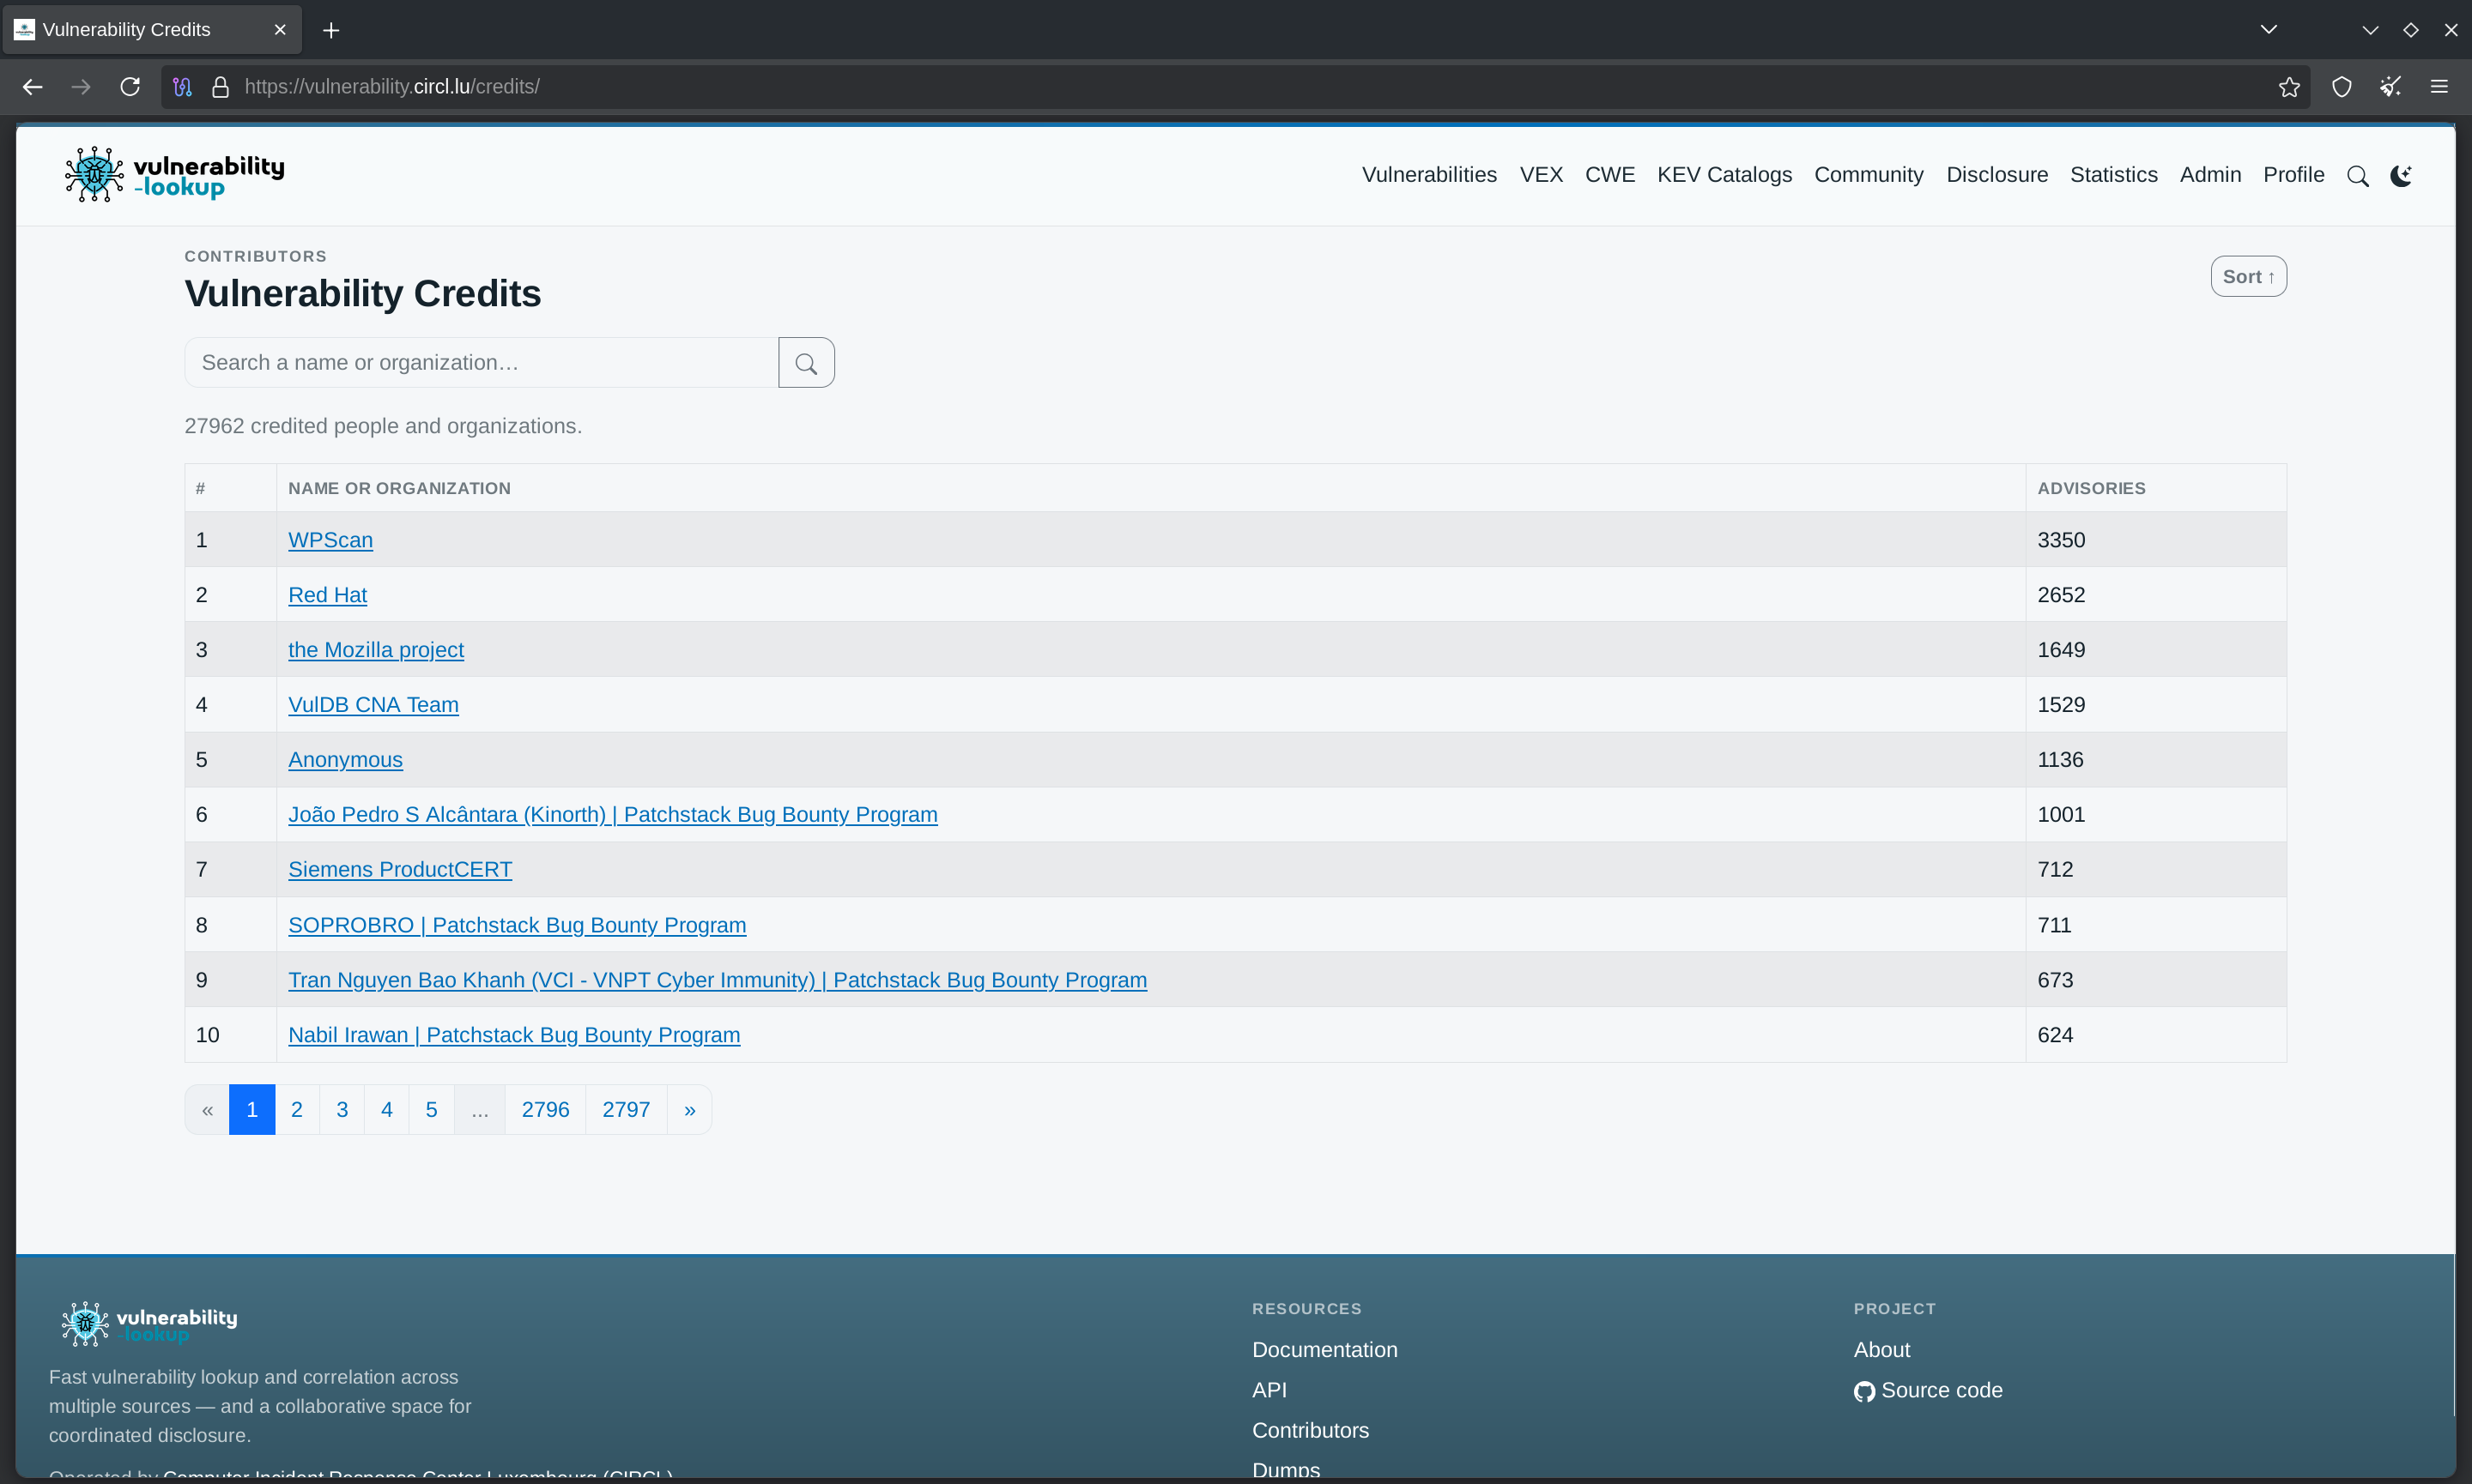Open the CWE nav item

point(1609,175)
